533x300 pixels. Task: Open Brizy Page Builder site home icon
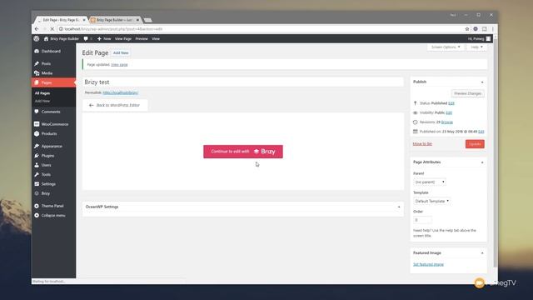coord(47,39)
